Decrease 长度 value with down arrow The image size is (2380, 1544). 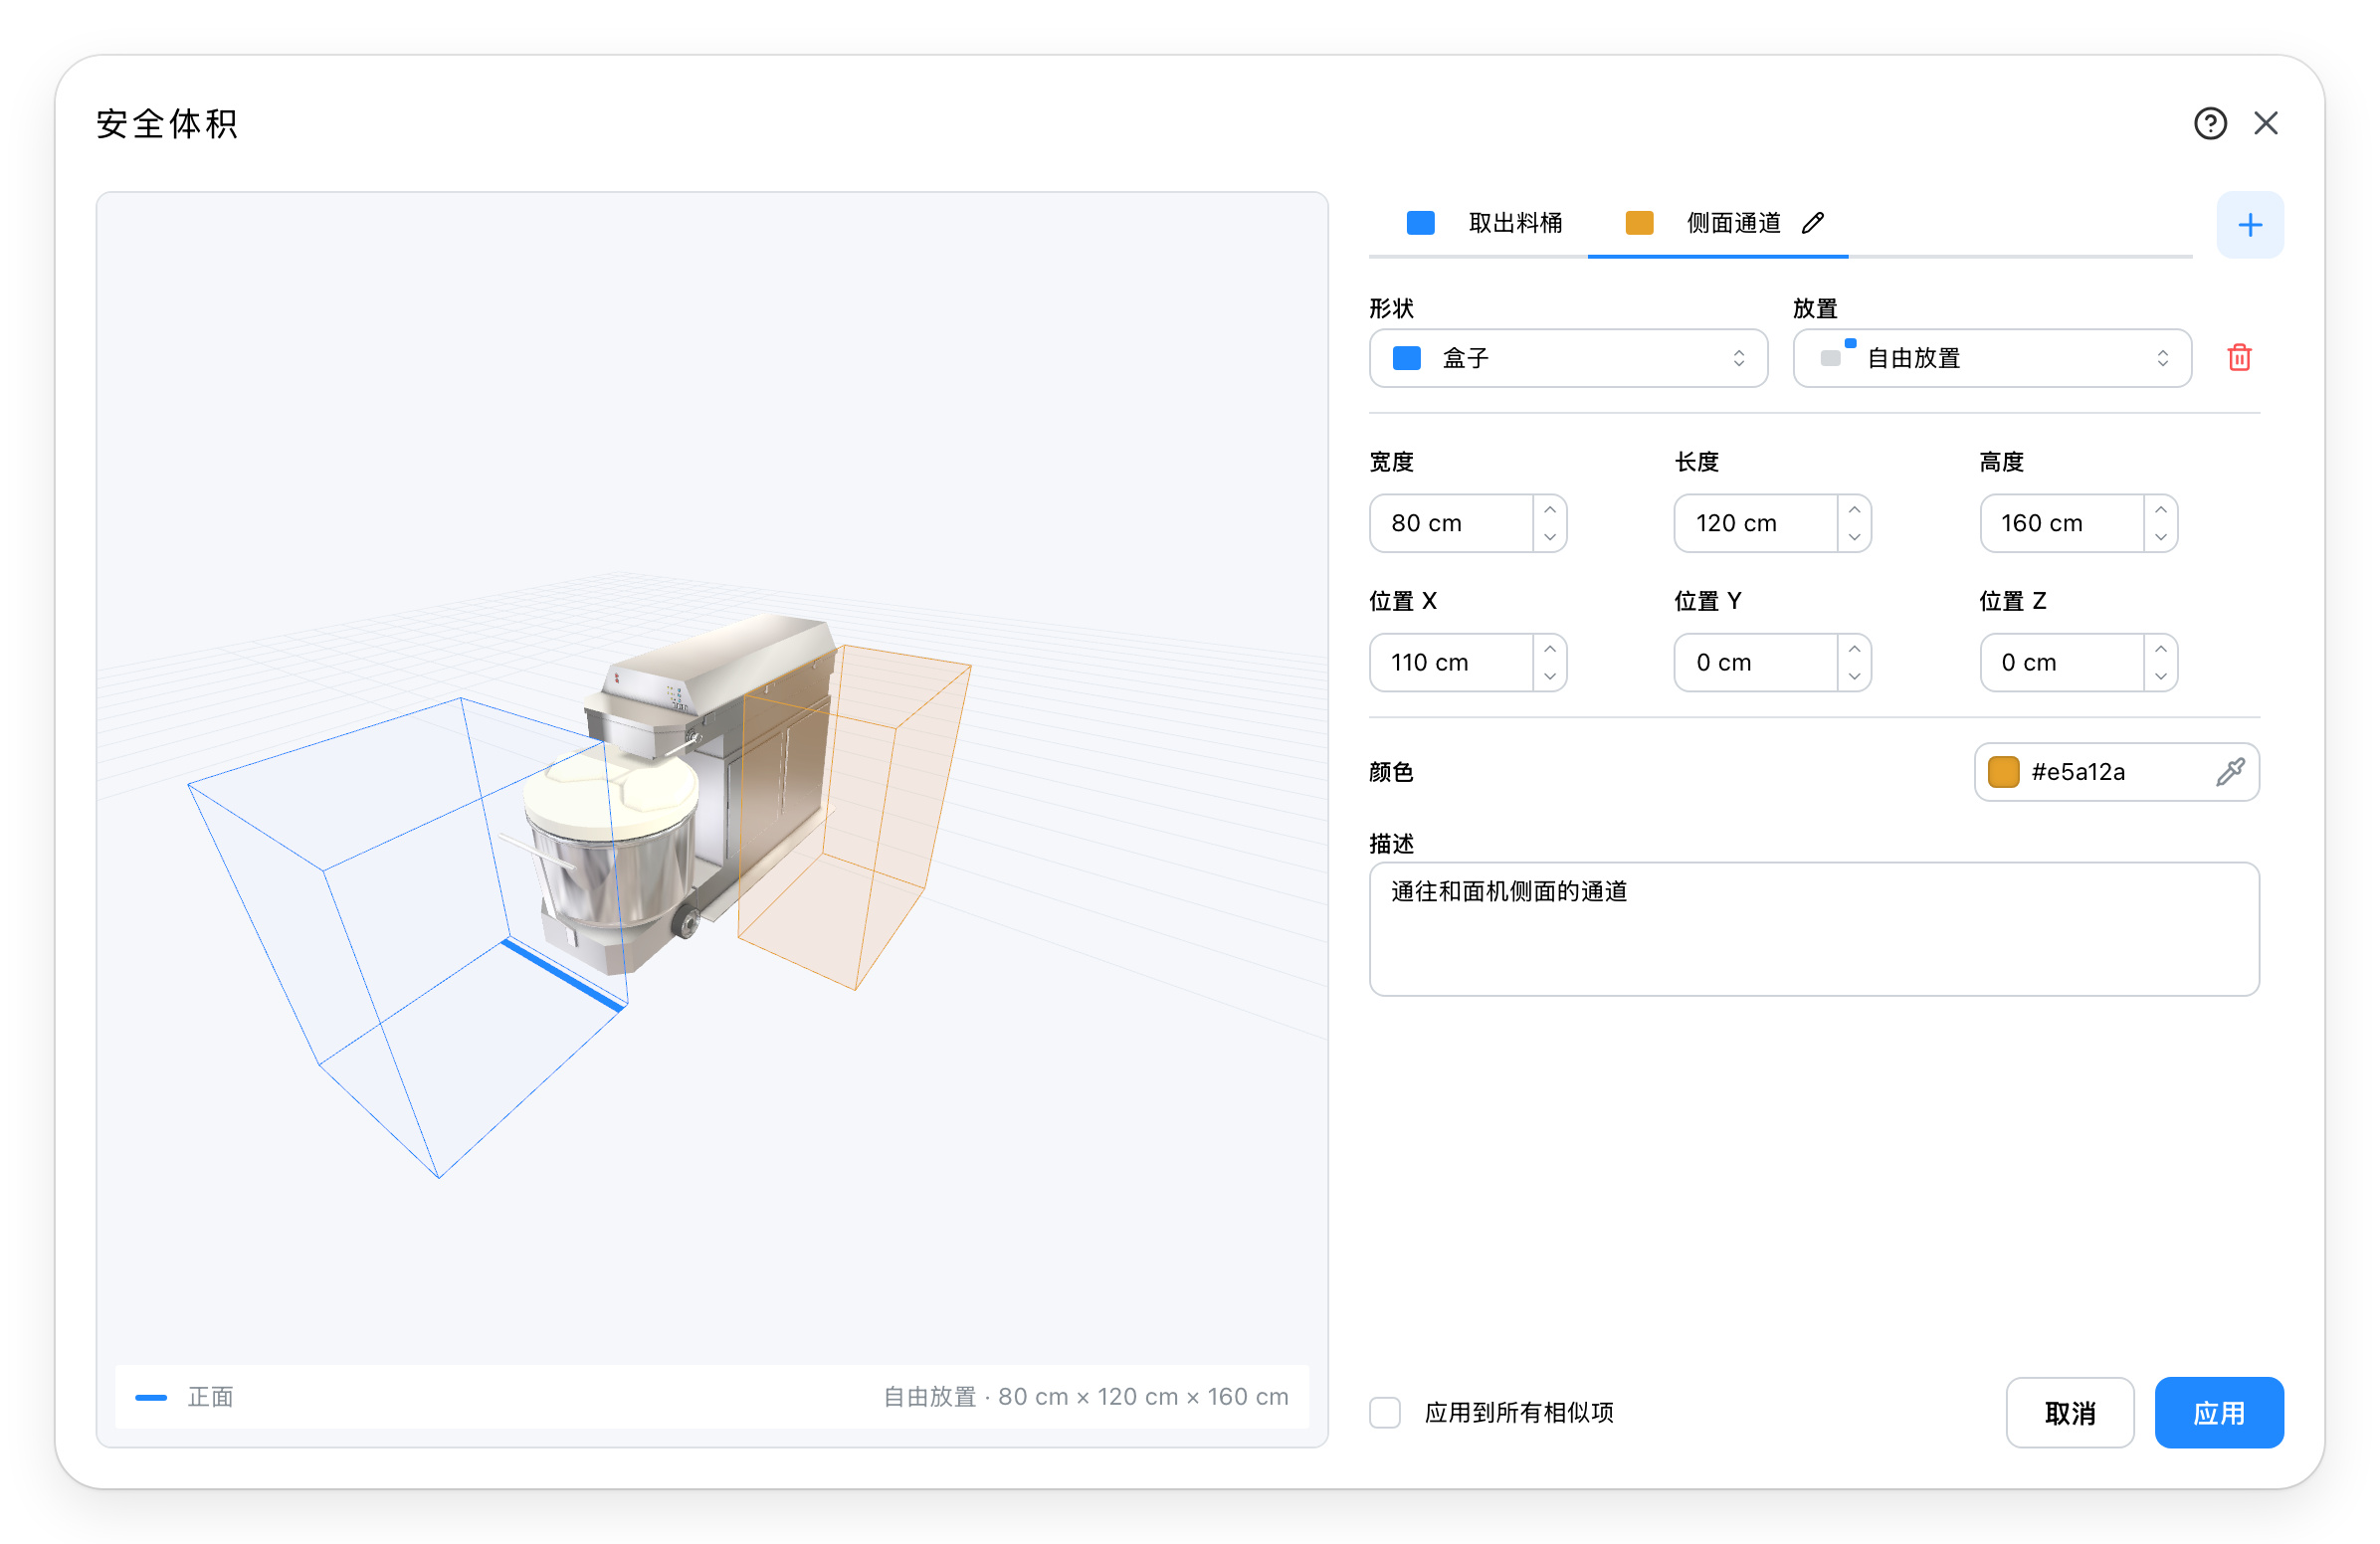point(1854,537)
